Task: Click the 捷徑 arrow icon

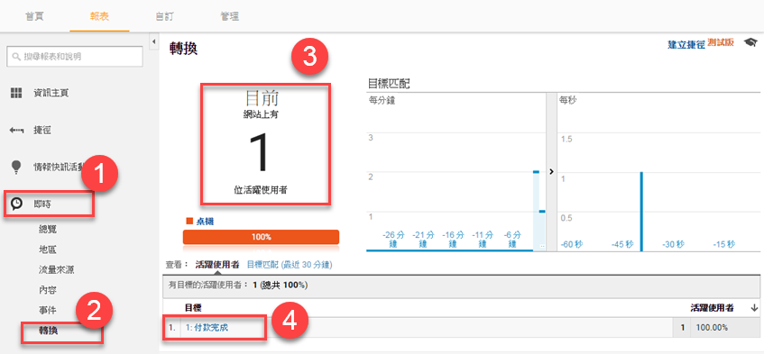Action: [16, 131]
